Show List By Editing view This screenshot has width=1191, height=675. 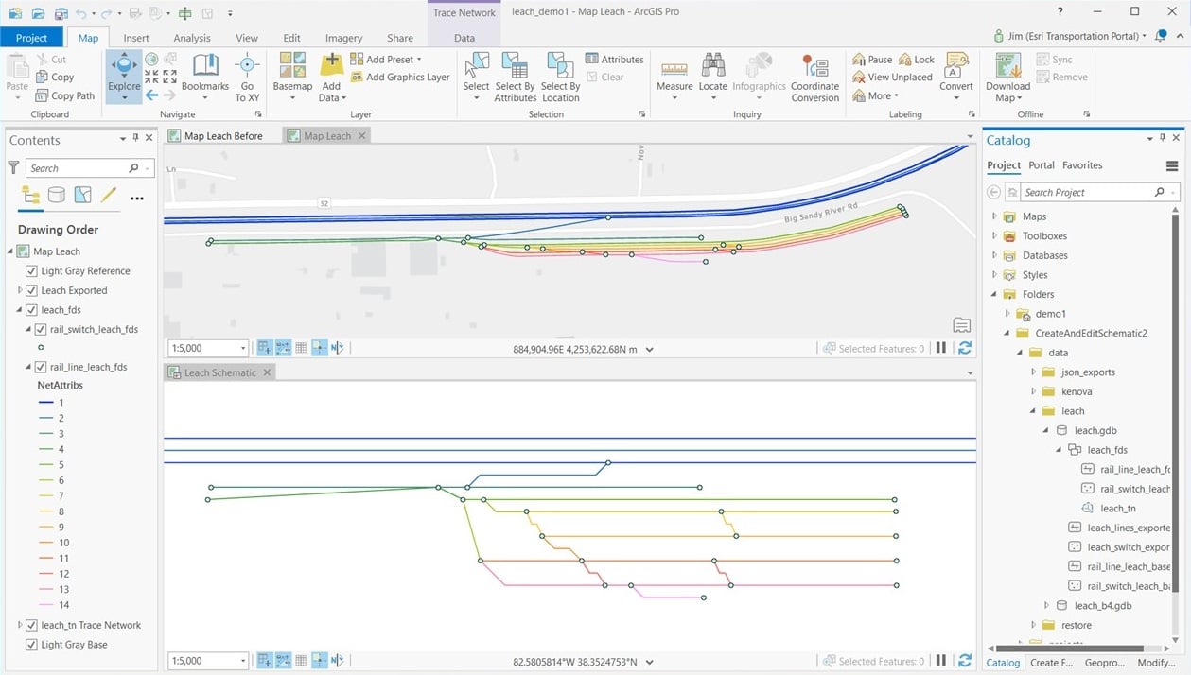109,196
